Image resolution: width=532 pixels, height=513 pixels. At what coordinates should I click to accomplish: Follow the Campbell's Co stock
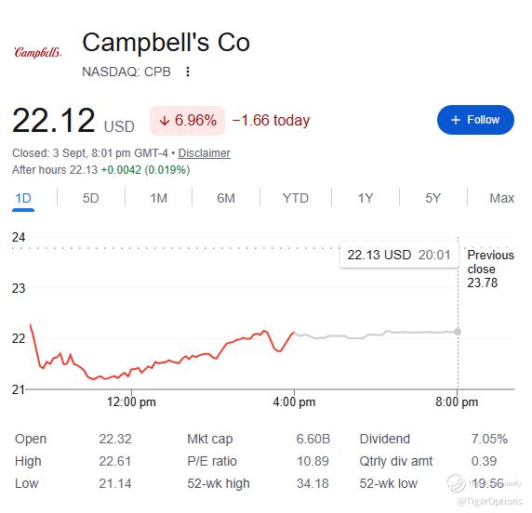[475, 120]
